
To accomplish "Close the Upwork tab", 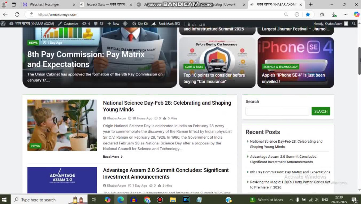I will click(x=244, y=4).
